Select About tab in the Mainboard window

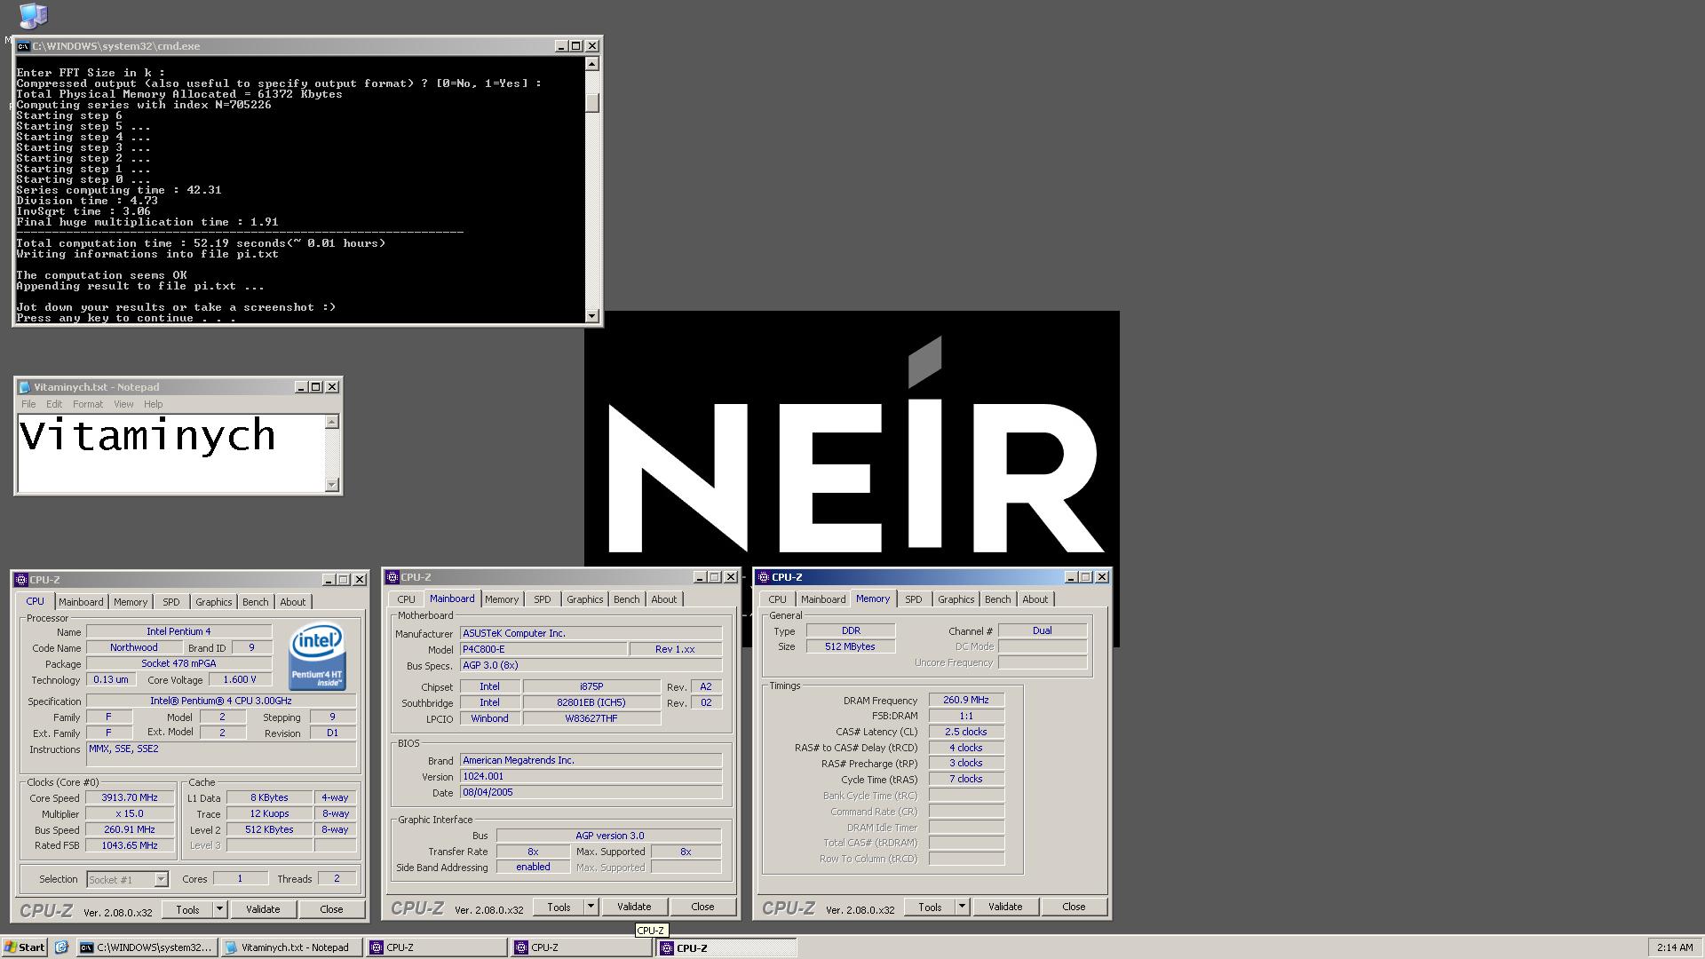click(x=664, y=599)
